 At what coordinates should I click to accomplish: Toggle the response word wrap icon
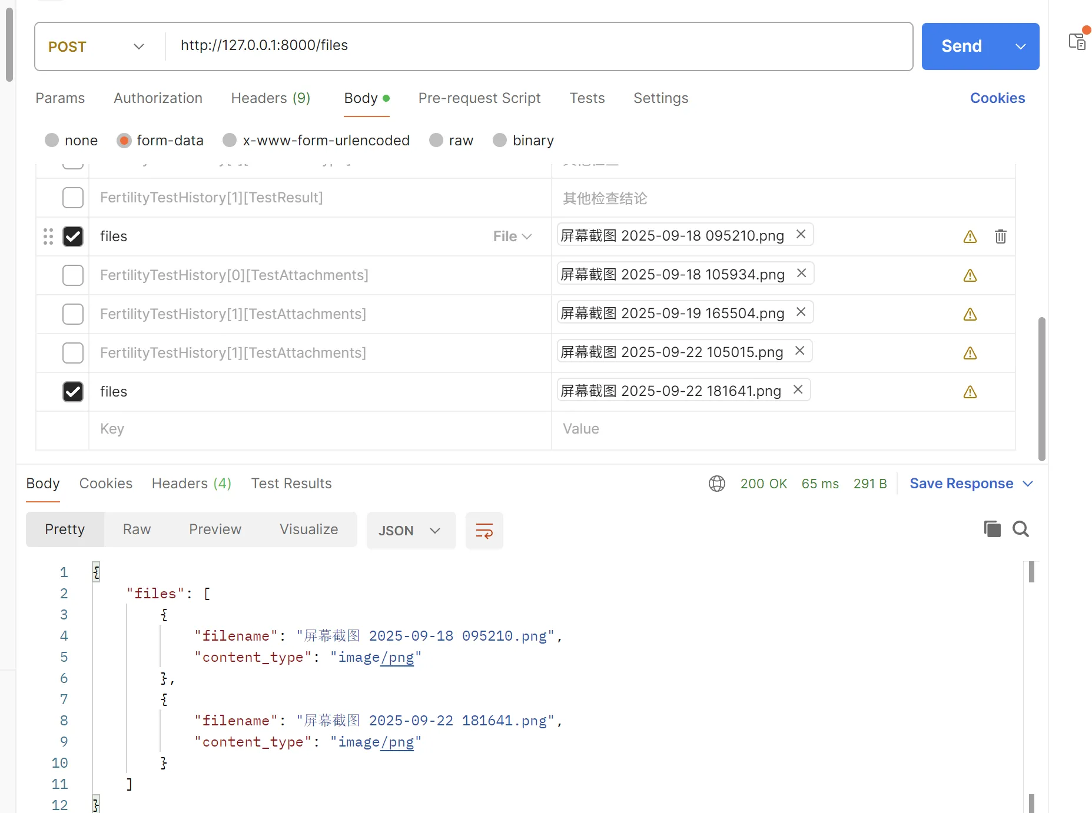[484, 531]
